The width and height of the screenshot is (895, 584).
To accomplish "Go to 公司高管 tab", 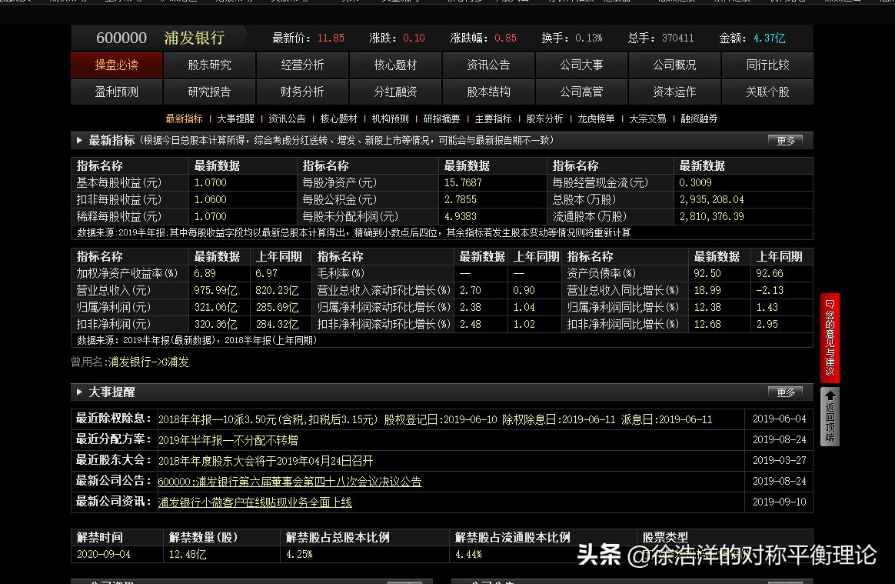I will pos(581,92).
